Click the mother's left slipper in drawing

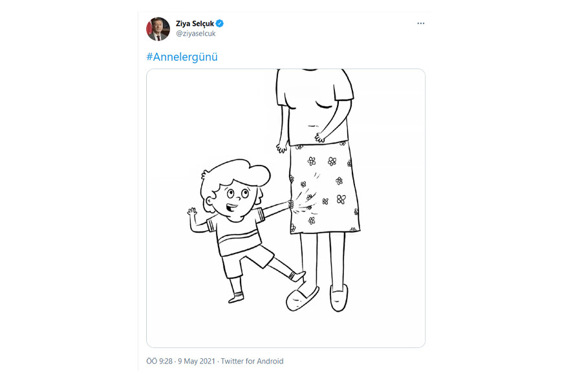pos(303,299)
